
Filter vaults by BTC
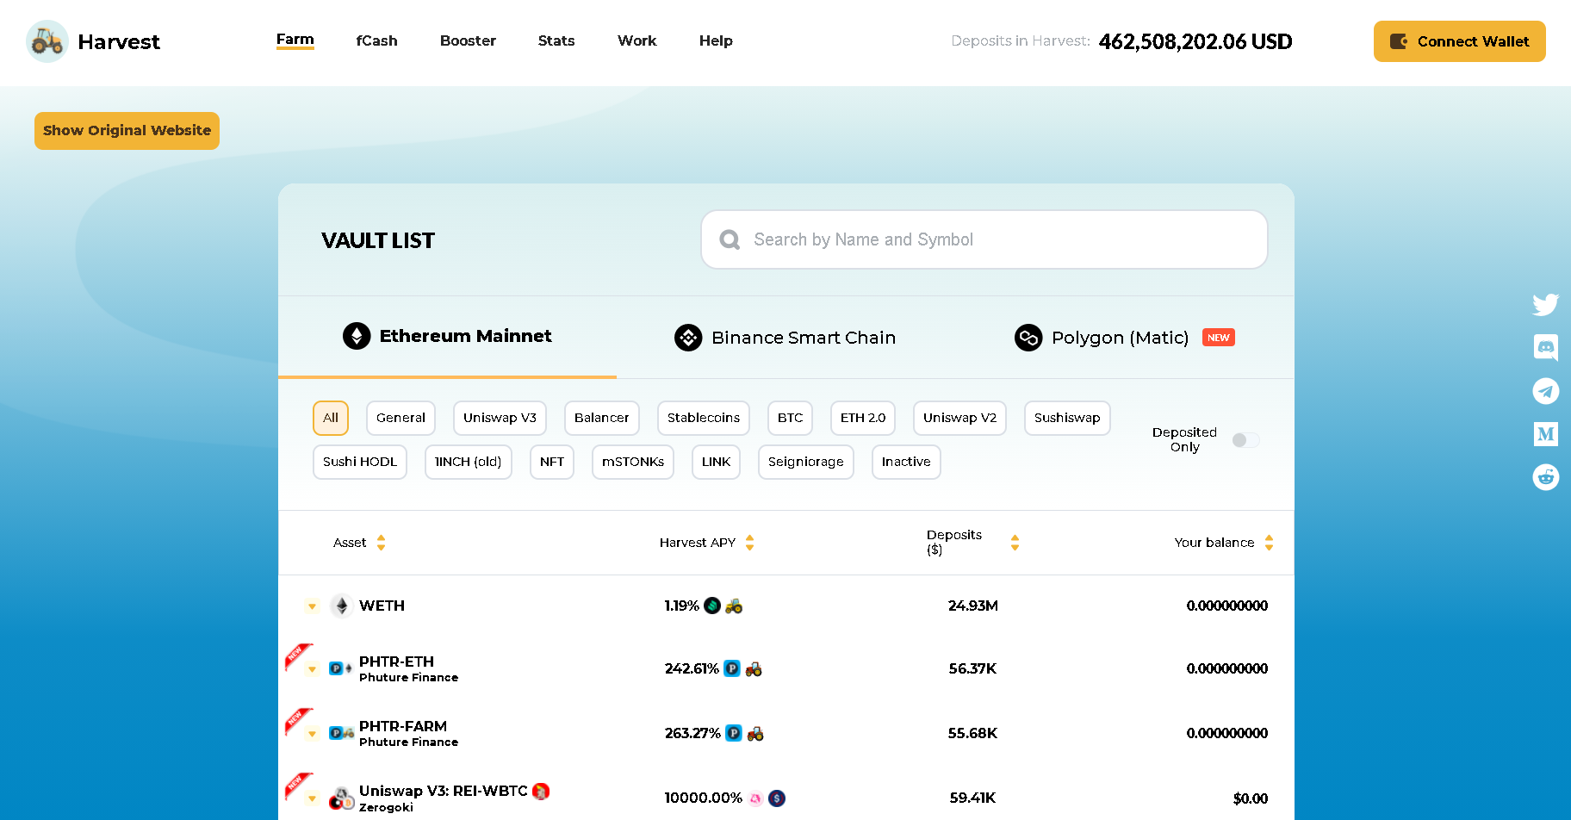pyautogui.click(x=790, y=418)
